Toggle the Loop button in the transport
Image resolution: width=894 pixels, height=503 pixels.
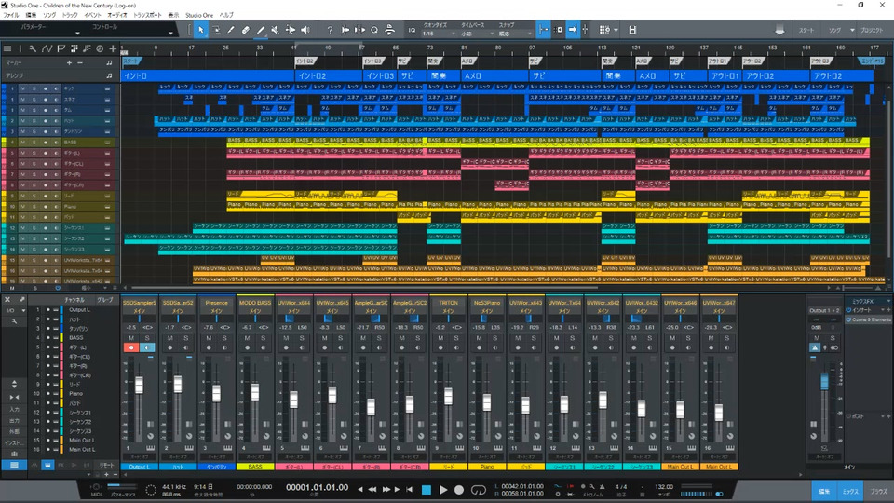pyautogui.click(x=480, y=489)
